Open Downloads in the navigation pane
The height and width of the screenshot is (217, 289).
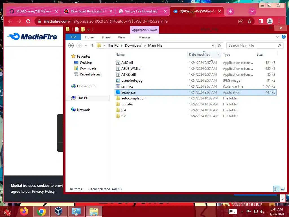tap(88, 68)
